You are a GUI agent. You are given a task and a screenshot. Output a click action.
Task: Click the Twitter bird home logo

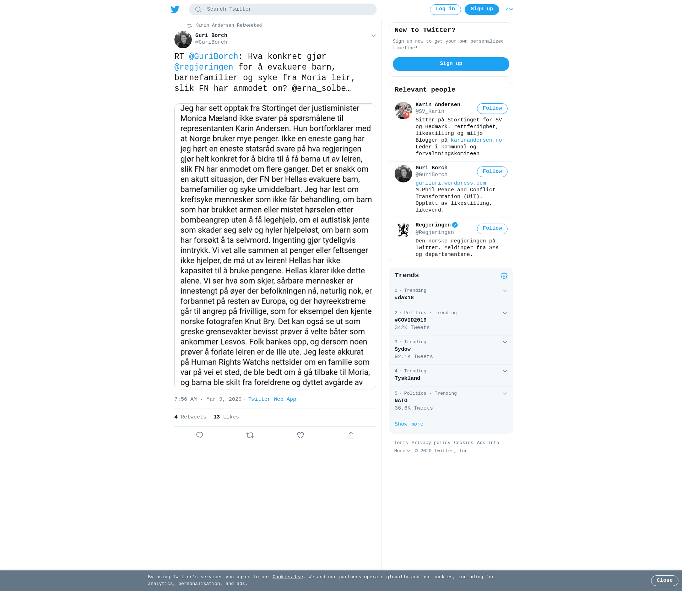175,10
